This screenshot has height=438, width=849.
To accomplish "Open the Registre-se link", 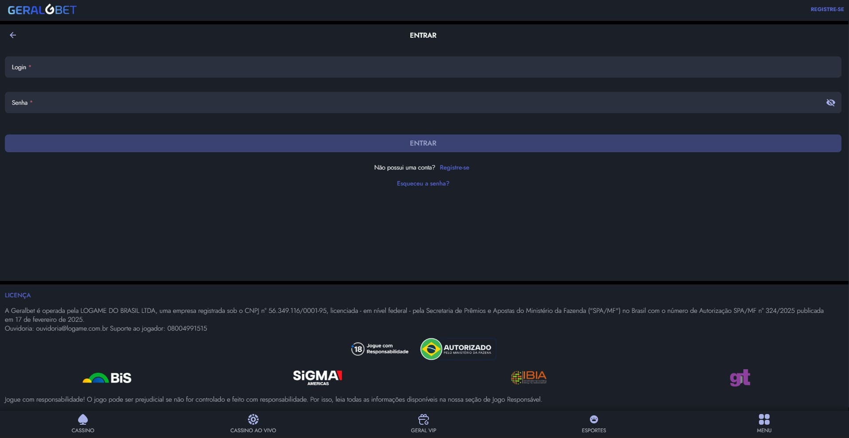I will tap(454, 167).
